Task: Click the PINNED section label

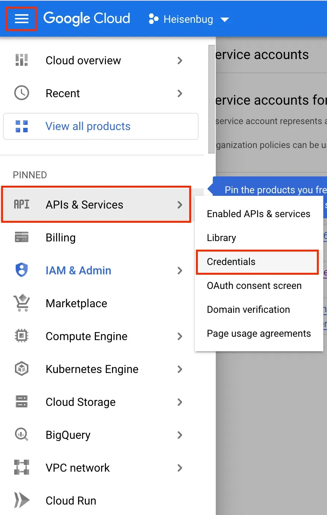Action: (30, 175)
